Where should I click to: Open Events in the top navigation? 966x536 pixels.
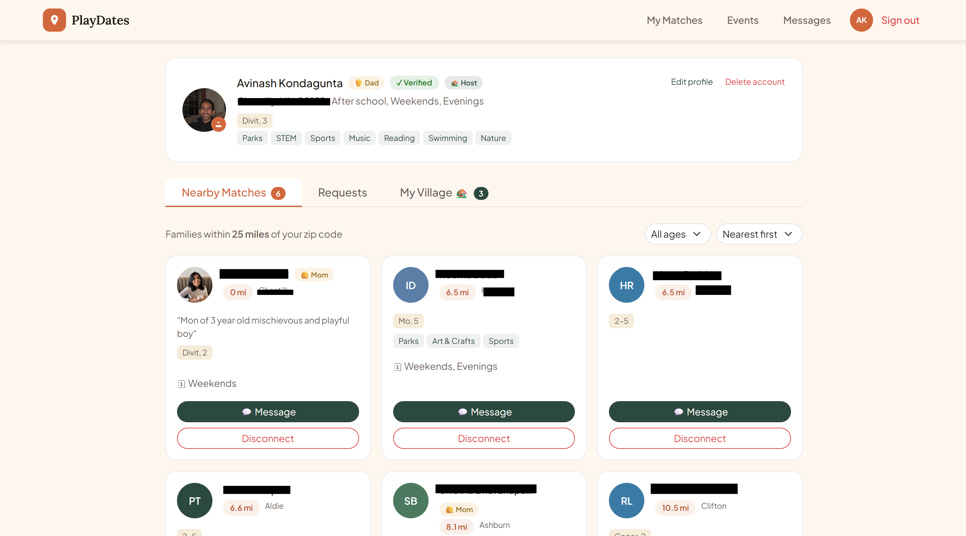pyautogui.click(x=742, y=20)
